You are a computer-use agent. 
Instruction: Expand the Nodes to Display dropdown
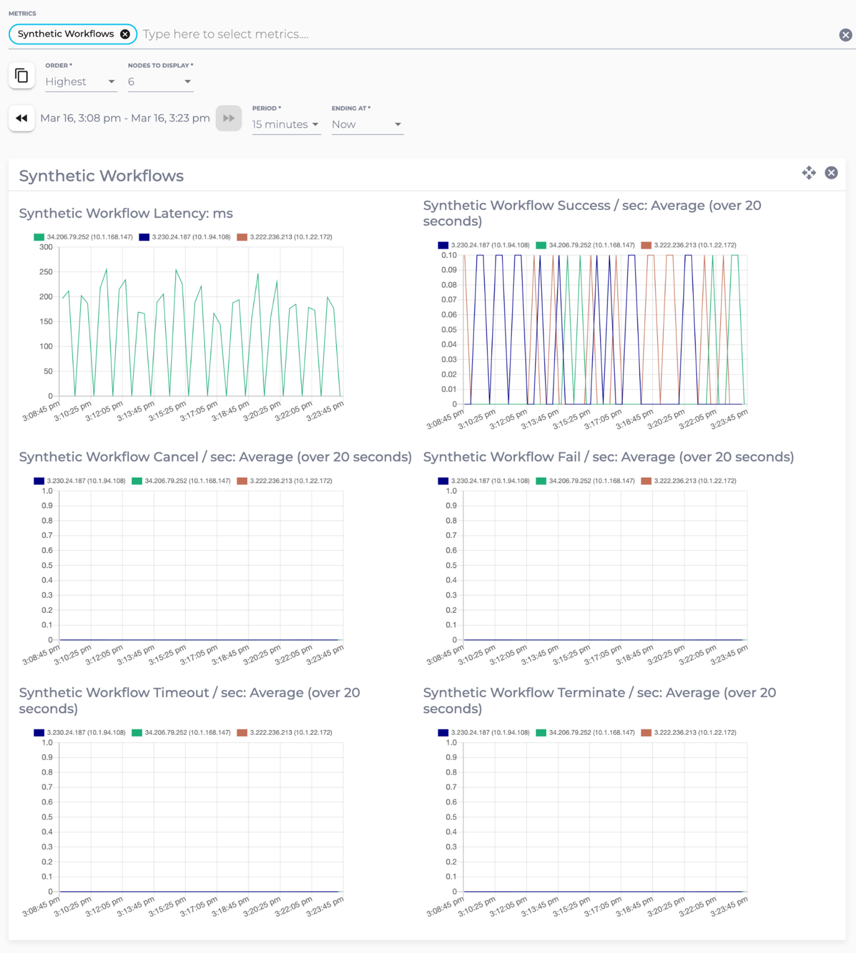click(160, 82)
